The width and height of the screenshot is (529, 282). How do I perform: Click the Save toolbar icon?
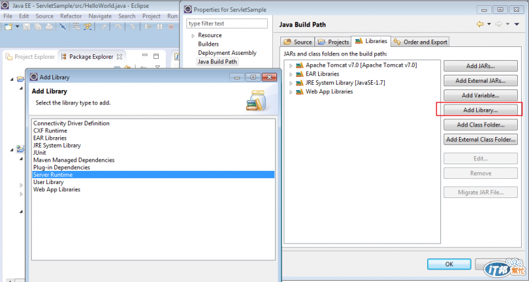pos(26,26)
